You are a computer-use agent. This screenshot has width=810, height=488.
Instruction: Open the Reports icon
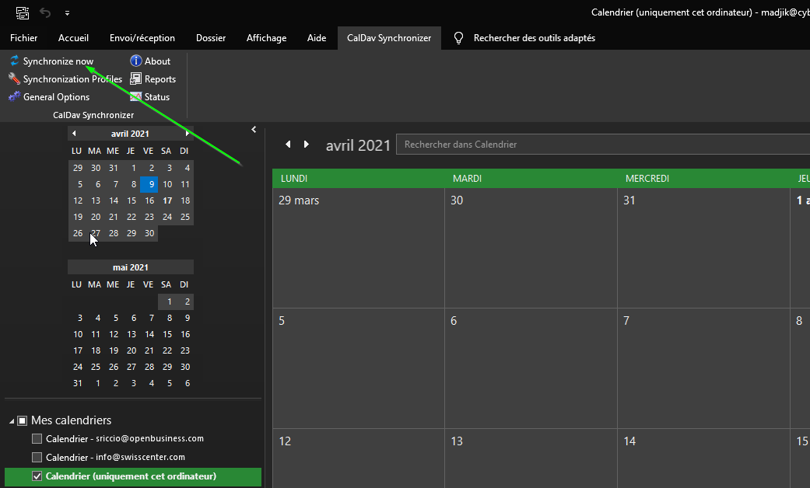point(136,79)
